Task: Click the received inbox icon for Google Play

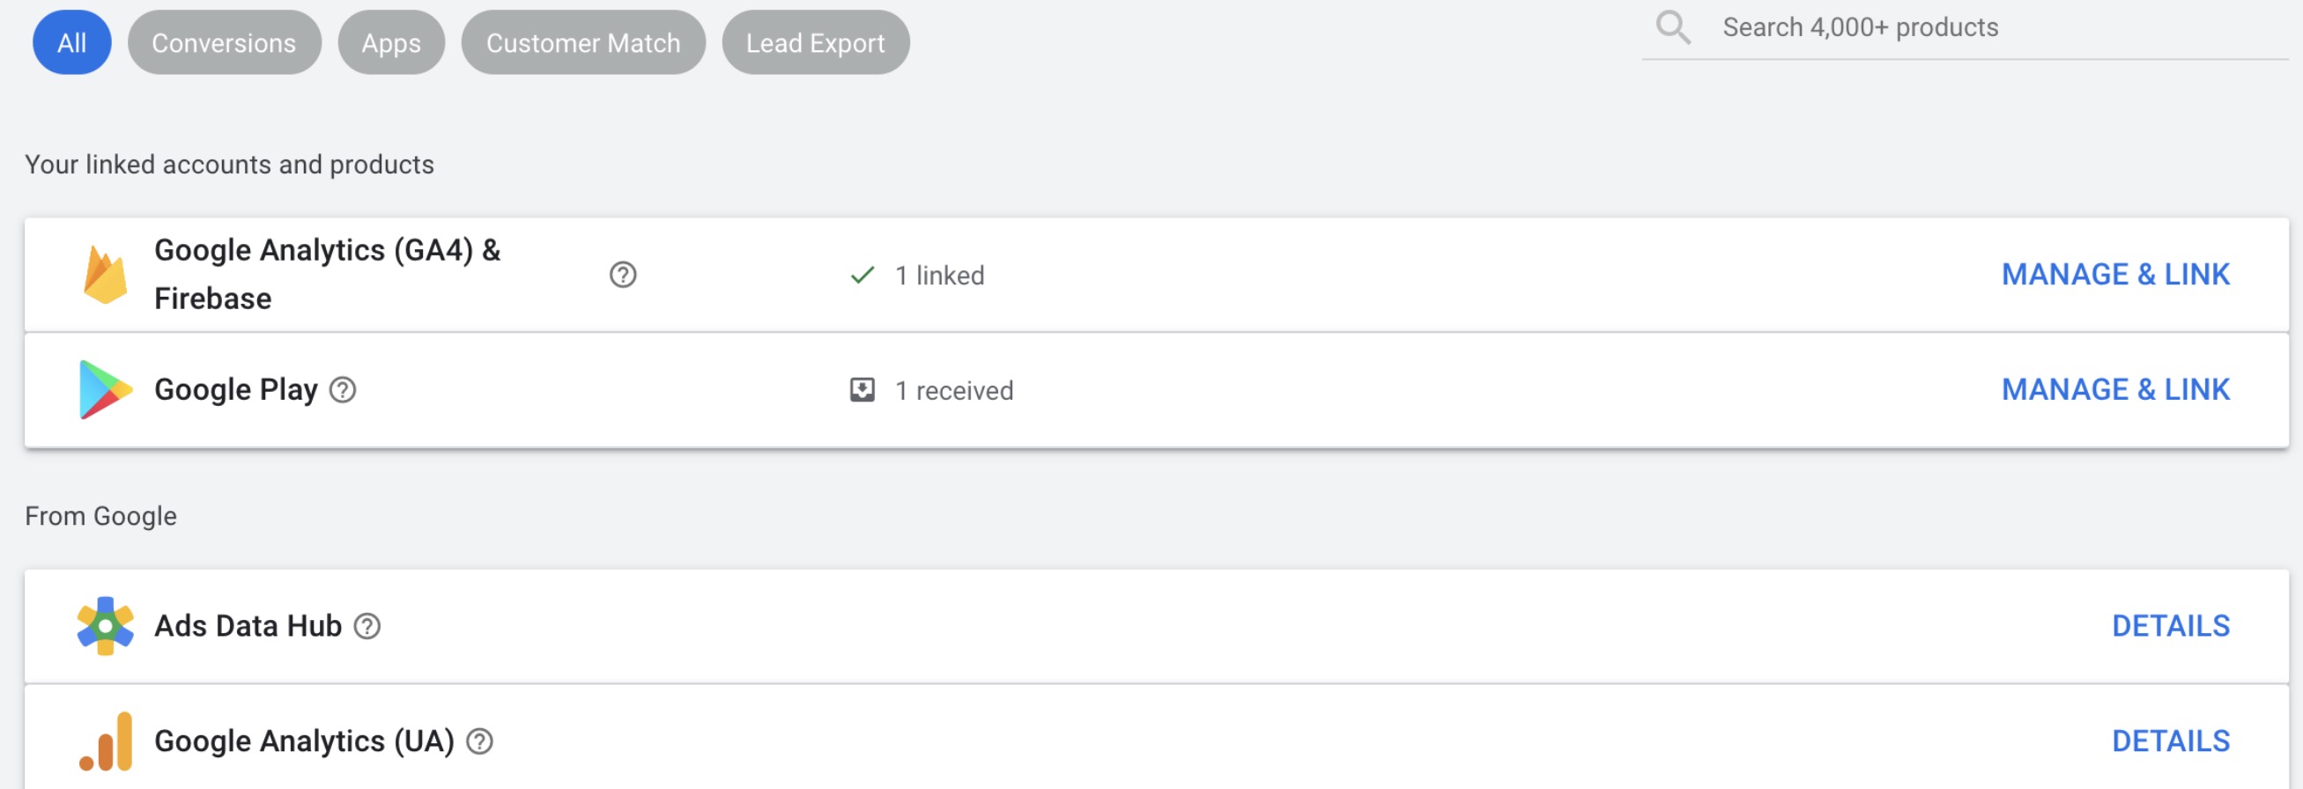Action: click(862, 389)
